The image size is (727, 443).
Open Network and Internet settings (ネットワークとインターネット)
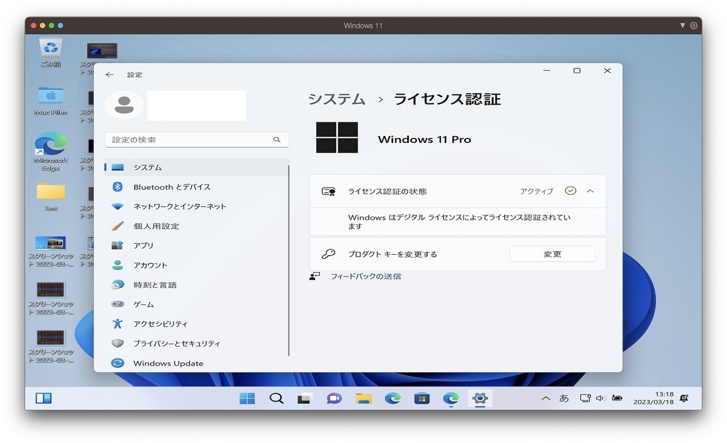196,206
